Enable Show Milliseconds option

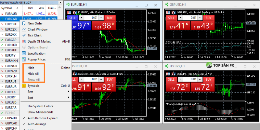[45, 112]
